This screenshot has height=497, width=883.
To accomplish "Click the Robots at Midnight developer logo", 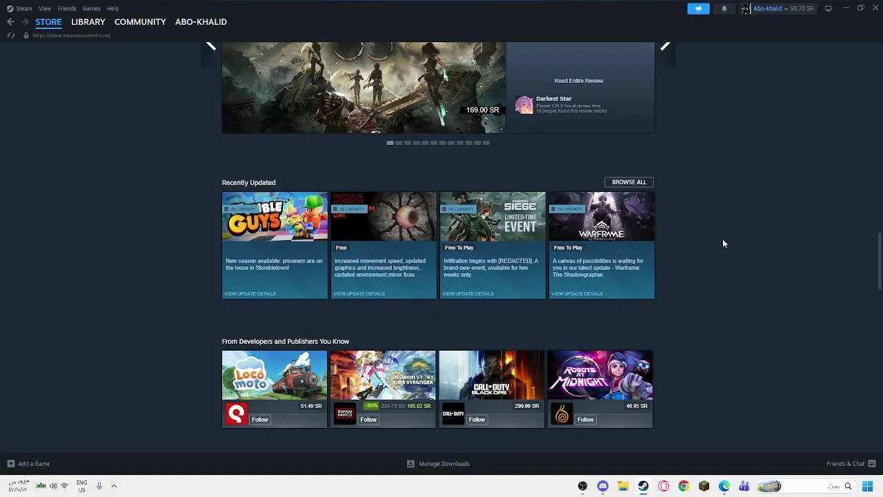I will coord(562,413).
